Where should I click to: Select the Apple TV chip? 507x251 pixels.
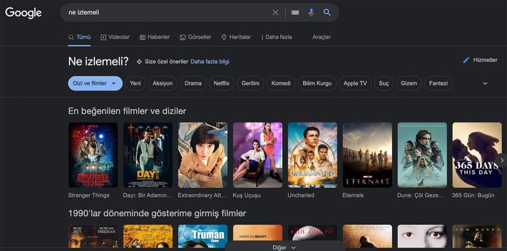click(x=355, y=83)
